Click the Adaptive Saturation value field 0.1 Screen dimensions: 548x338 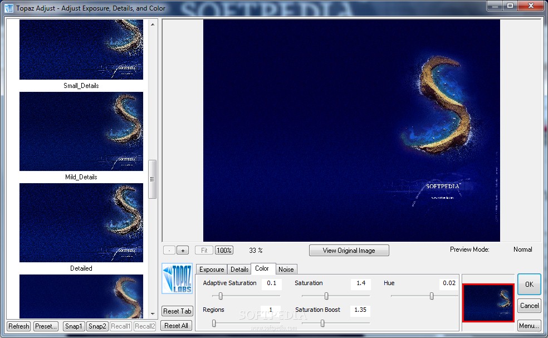[272, 283]
